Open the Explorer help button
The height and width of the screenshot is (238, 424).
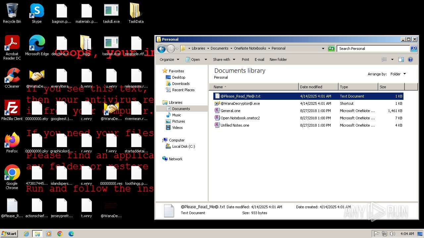coord(410,59)
